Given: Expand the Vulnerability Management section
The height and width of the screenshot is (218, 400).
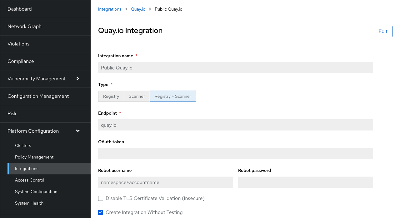Looking at the screenshot, I should [37, 79].
